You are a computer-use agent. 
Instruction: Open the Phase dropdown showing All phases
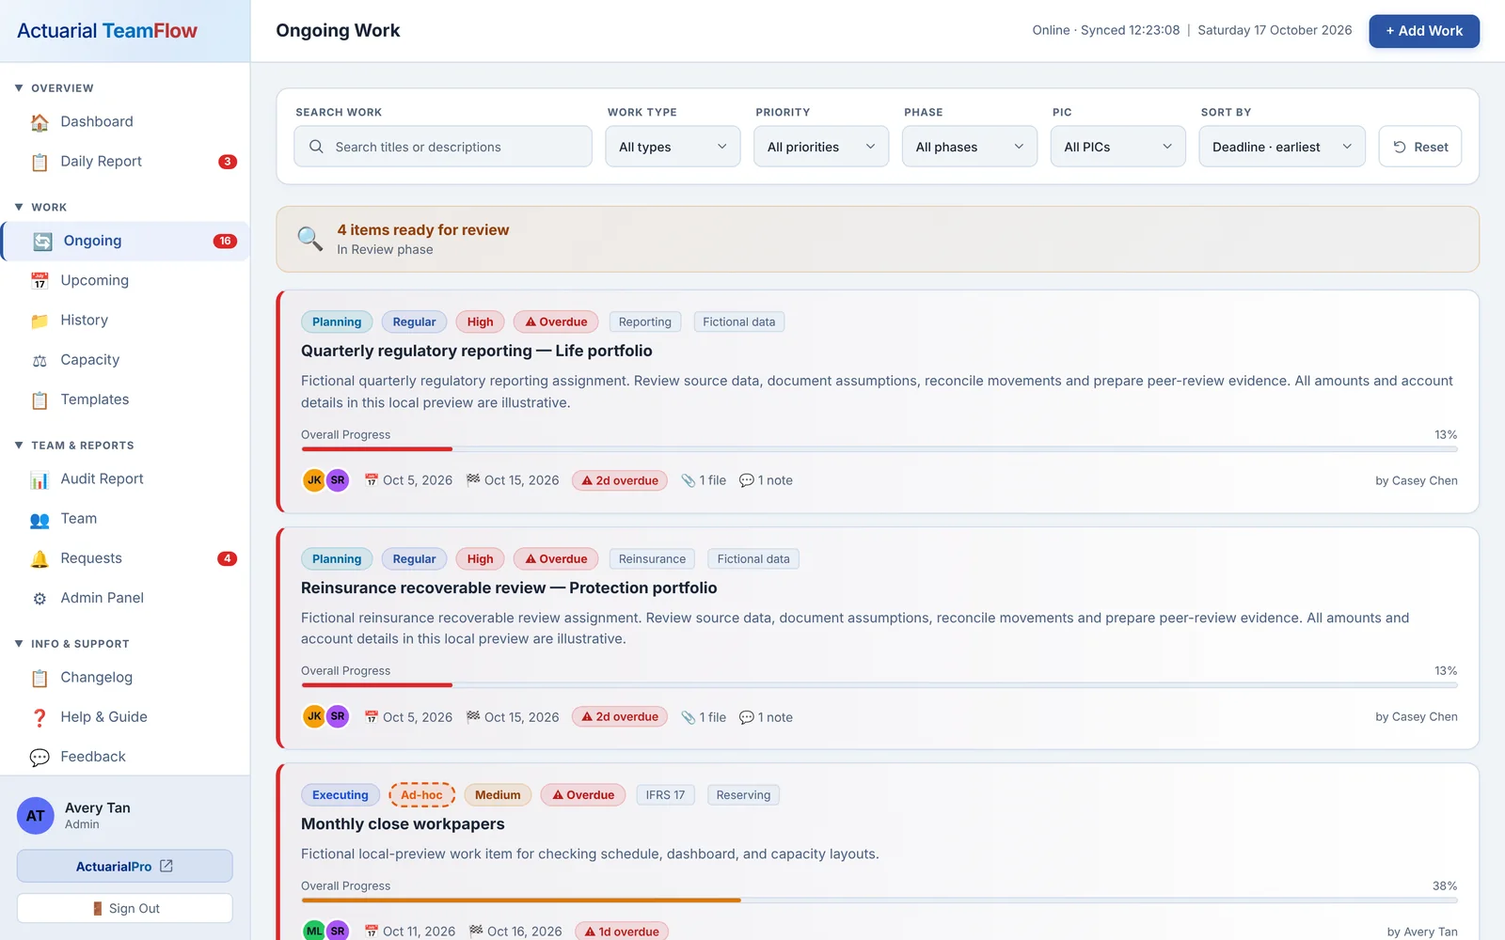[x=970, y=147]
